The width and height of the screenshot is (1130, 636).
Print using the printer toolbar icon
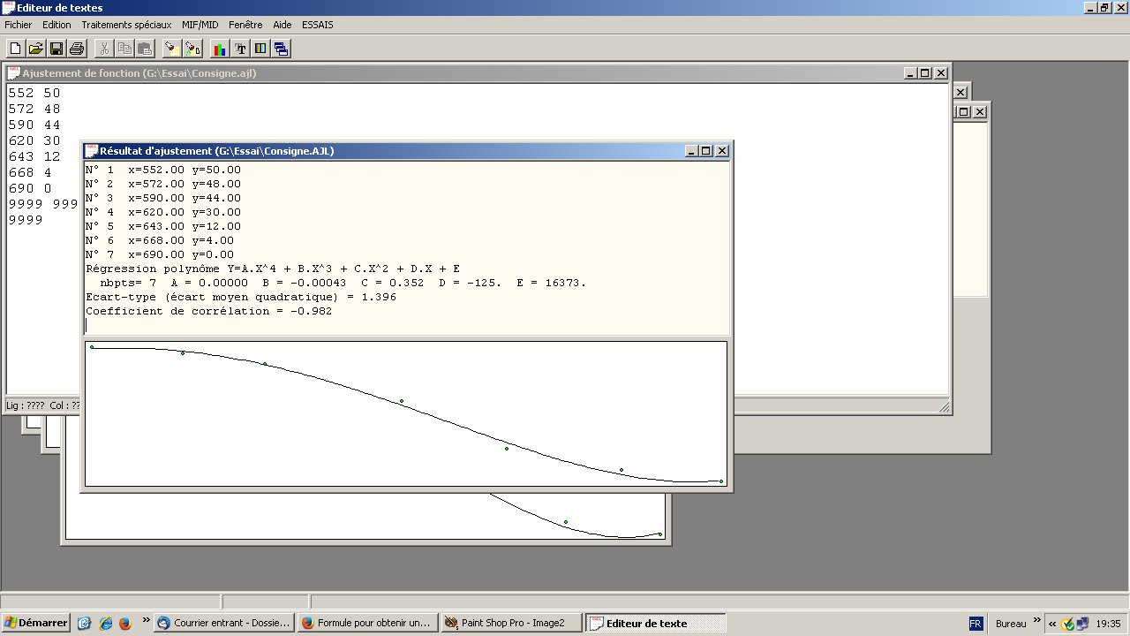coord(77,49)
